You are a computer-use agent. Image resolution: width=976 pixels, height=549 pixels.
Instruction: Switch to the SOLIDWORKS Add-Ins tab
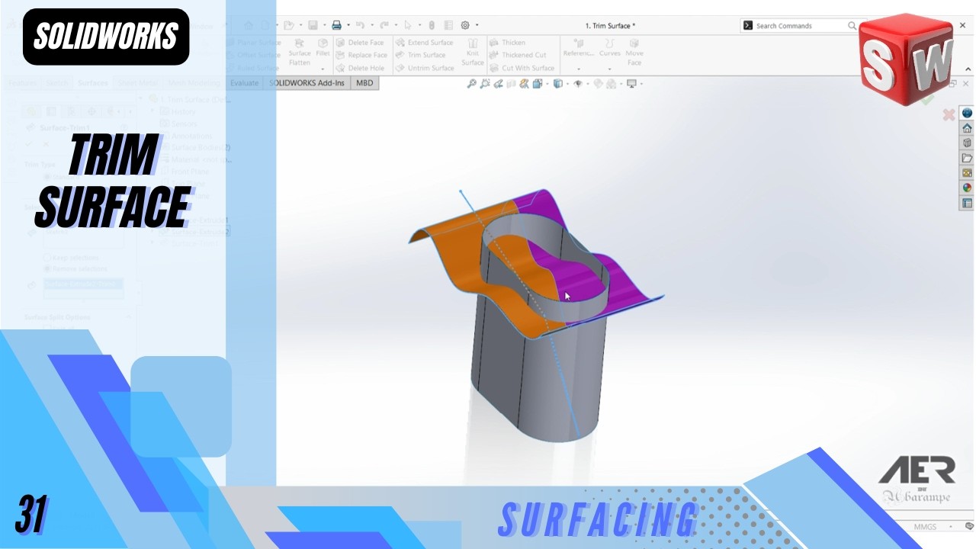tap(307, 82)
